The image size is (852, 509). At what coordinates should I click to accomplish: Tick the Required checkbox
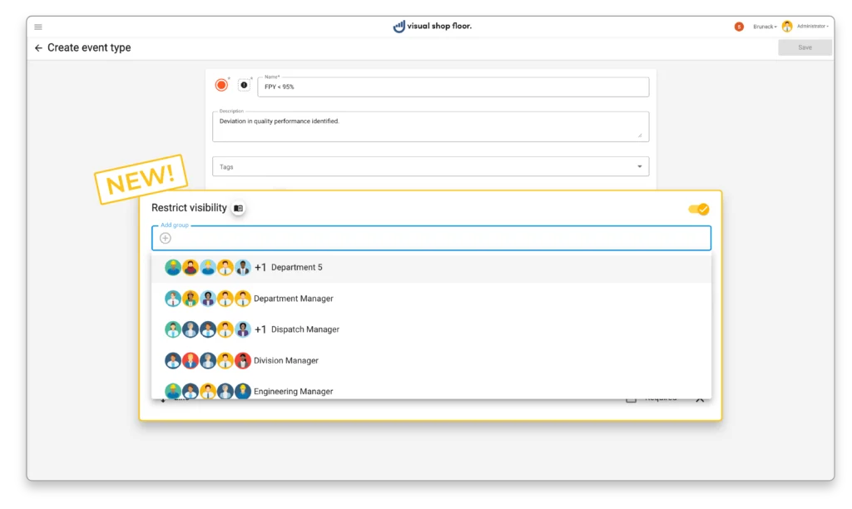pyautogui.click(x=631, y=399)
